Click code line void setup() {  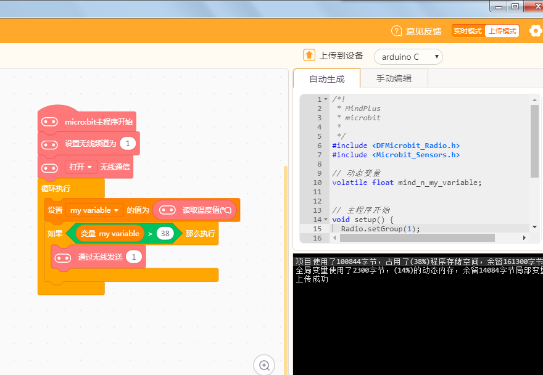[x=363, y=220]
